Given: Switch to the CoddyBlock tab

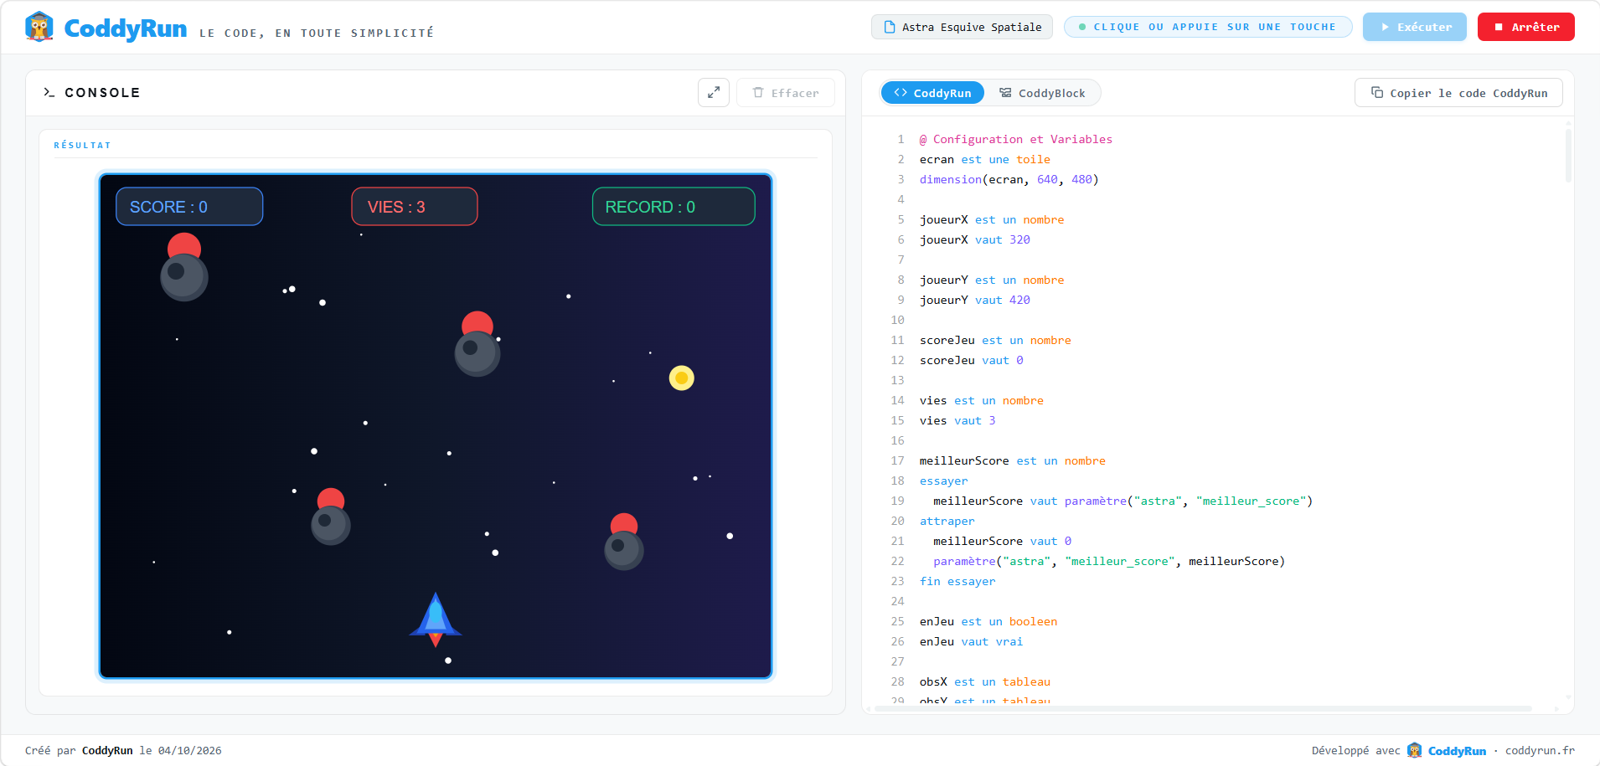Looking at the screenshot, I should coord(1042,93).
